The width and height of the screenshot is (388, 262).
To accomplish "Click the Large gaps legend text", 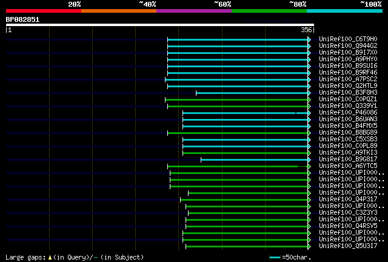I will tap(25, 257).
